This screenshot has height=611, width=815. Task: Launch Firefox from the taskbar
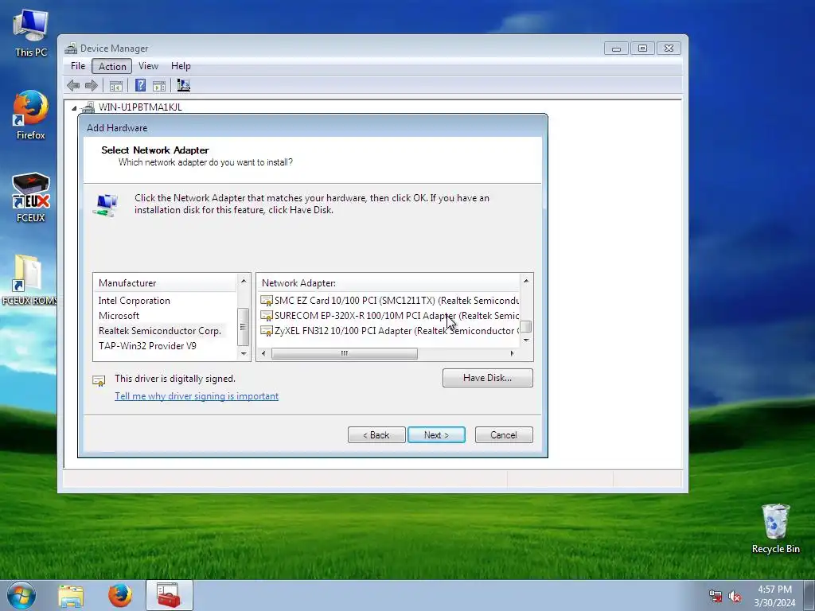coord(119,595)
